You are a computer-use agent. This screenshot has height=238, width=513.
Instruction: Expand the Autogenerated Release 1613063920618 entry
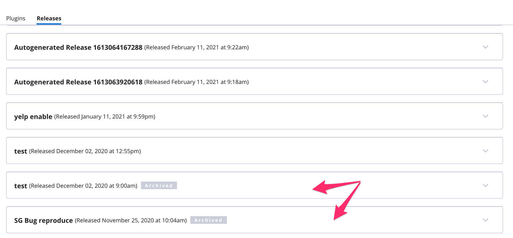(485, 82)
